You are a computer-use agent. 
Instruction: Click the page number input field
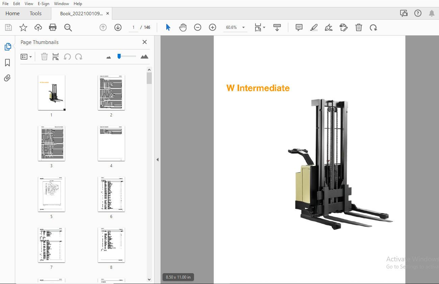point(133,27)
